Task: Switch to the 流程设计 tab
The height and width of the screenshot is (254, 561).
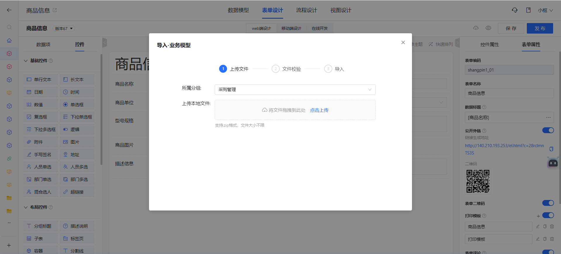Action: coord(307,10)
